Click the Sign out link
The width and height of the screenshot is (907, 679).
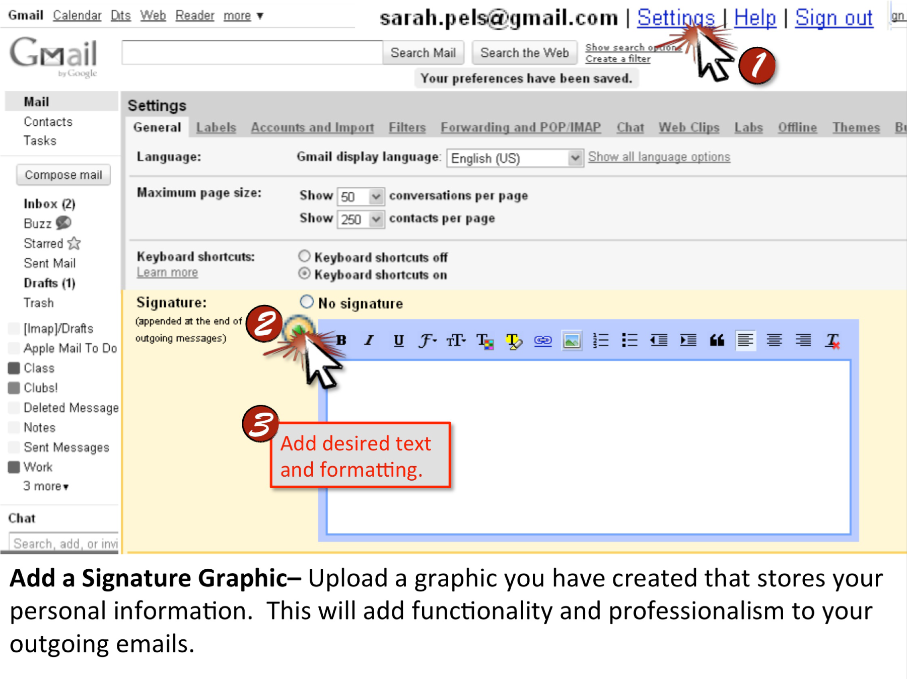click(833, 18)
